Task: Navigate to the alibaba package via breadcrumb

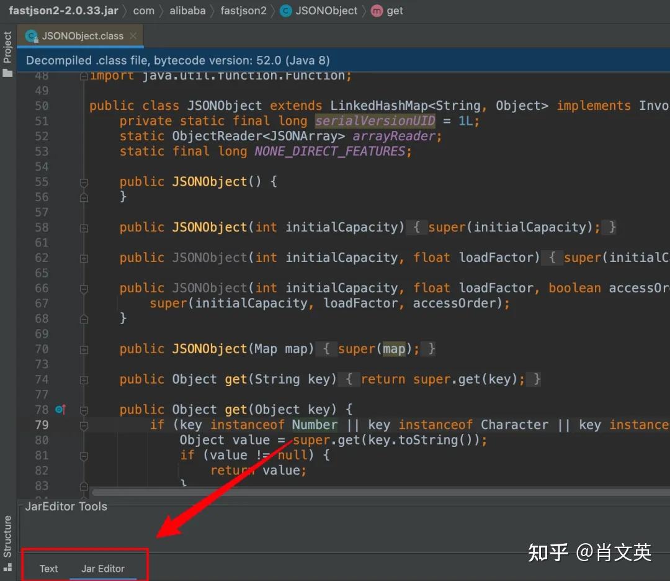Action: pyautogui.click(x=187, y=11)
